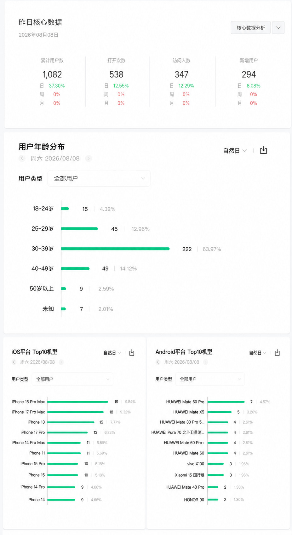Open 用户类型 selector in iOS panel
The width and height of the screenshot is (292, 535).
point(72,379)
